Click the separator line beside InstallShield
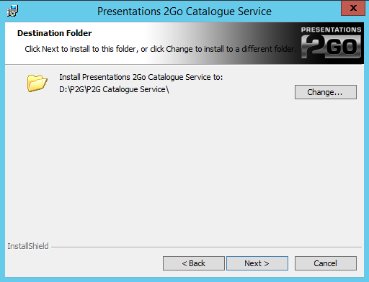The image size is (369, 282). click(206, 247)
